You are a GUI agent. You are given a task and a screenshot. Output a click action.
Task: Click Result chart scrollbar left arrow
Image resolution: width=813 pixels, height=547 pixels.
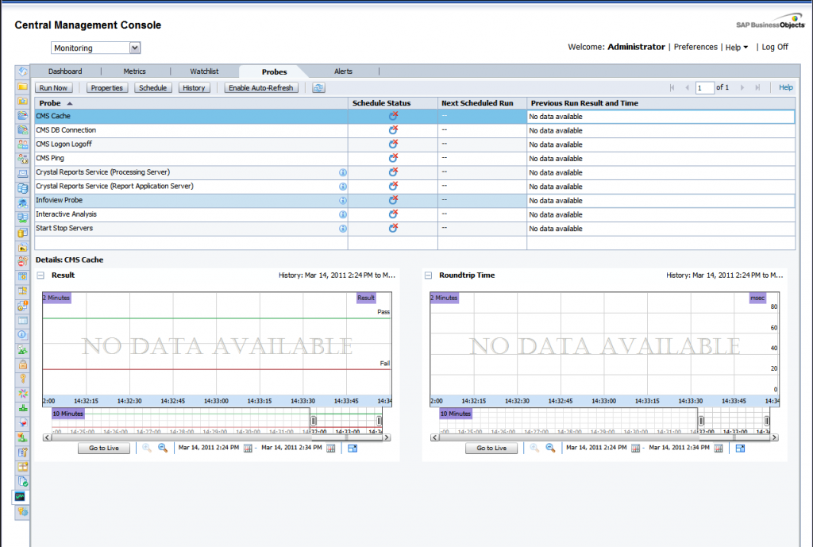coord(47,437)
